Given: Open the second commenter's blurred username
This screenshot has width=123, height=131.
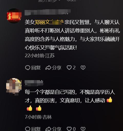Looking at the screenshot, I should 34,83.
